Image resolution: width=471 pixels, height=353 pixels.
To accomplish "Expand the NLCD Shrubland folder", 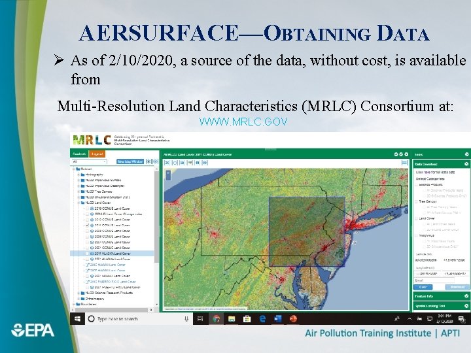I will point(78,197).
